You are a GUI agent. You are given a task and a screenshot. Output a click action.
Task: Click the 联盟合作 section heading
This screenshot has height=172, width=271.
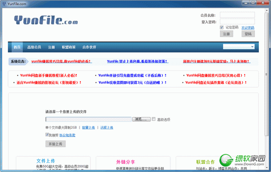(x=206, y=162)
